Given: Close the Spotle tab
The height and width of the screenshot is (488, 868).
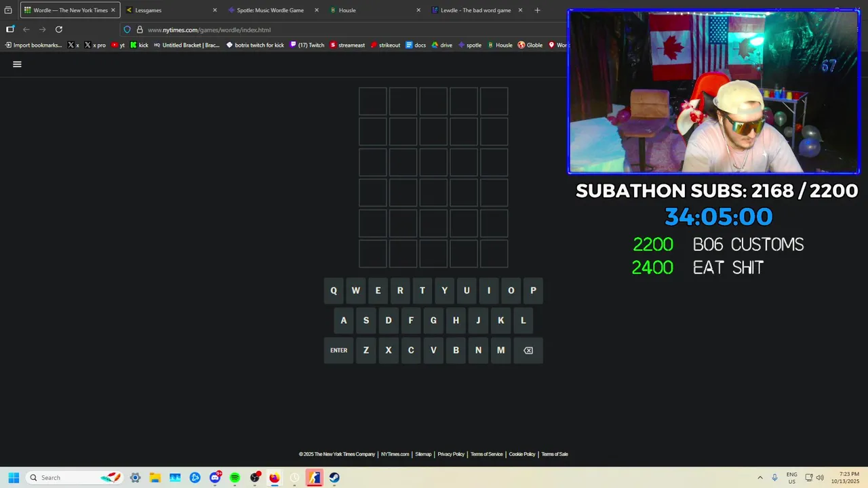Looking at the screenshot, I should pyautogui.click(x=317, y=10).
